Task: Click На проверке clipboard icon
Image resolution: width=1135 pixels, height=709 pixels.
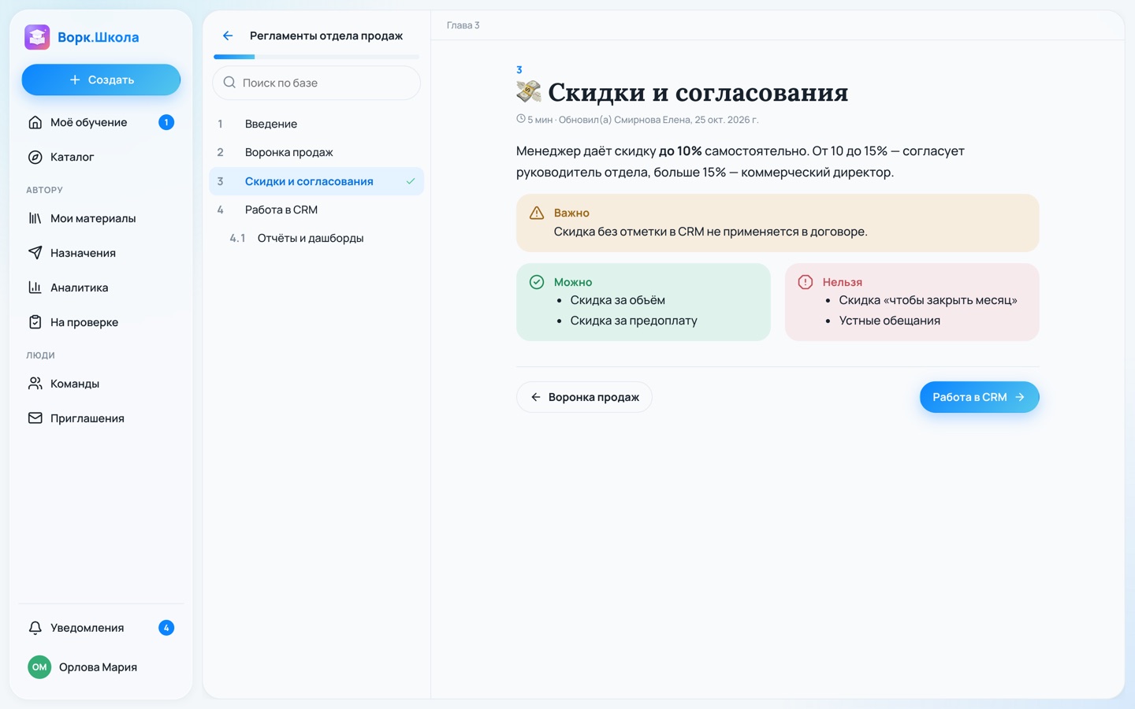Action: coord(35,322)
